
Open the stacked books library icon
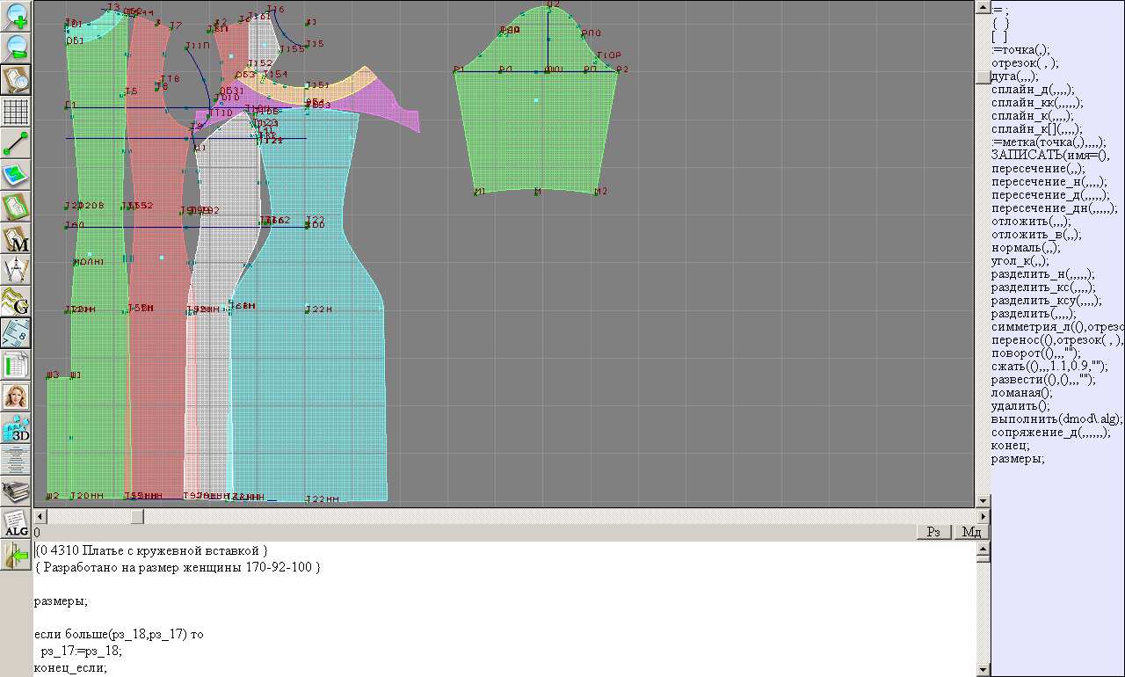point(17,491)
